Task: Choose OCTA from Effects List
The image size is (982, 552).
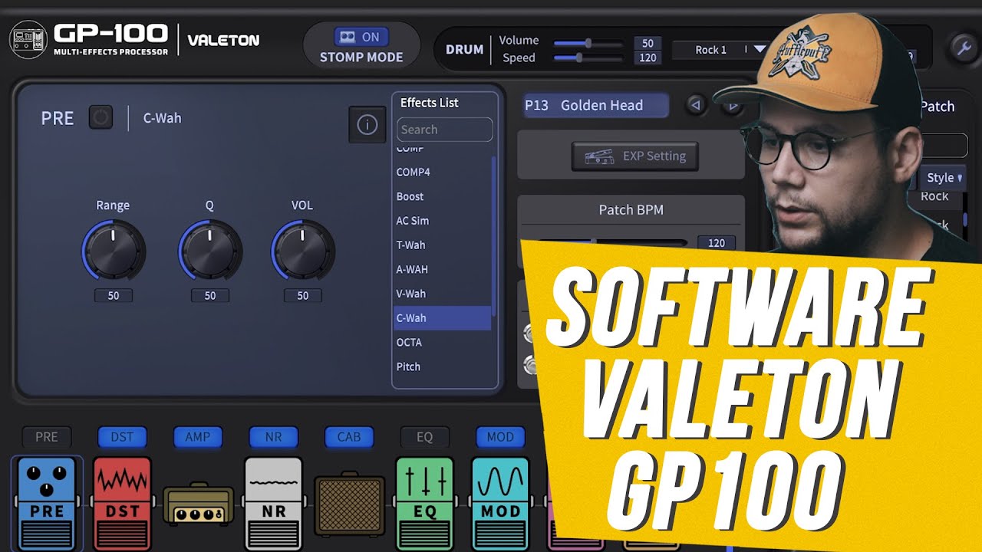Action: 442,343
